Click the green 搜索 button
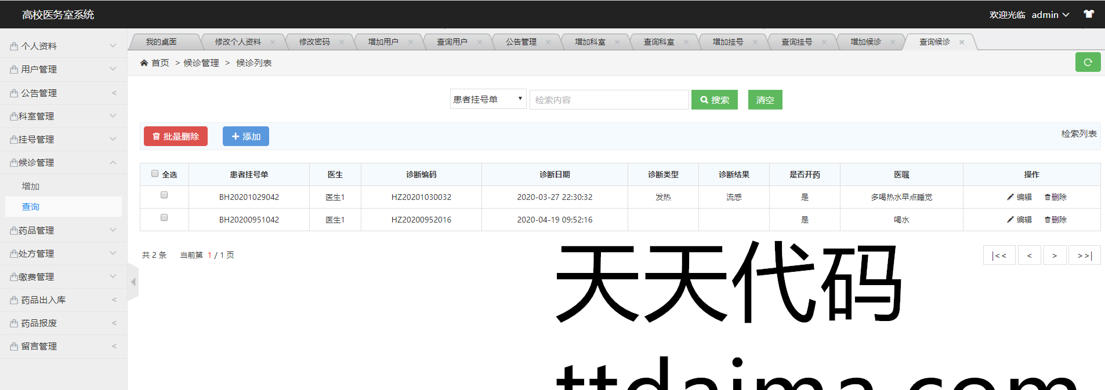This screenshot has width=1105, height=390. (714, 100)
